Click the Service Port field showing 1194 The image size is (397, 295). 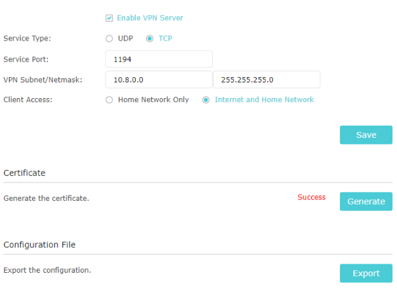tap(159, 59)
